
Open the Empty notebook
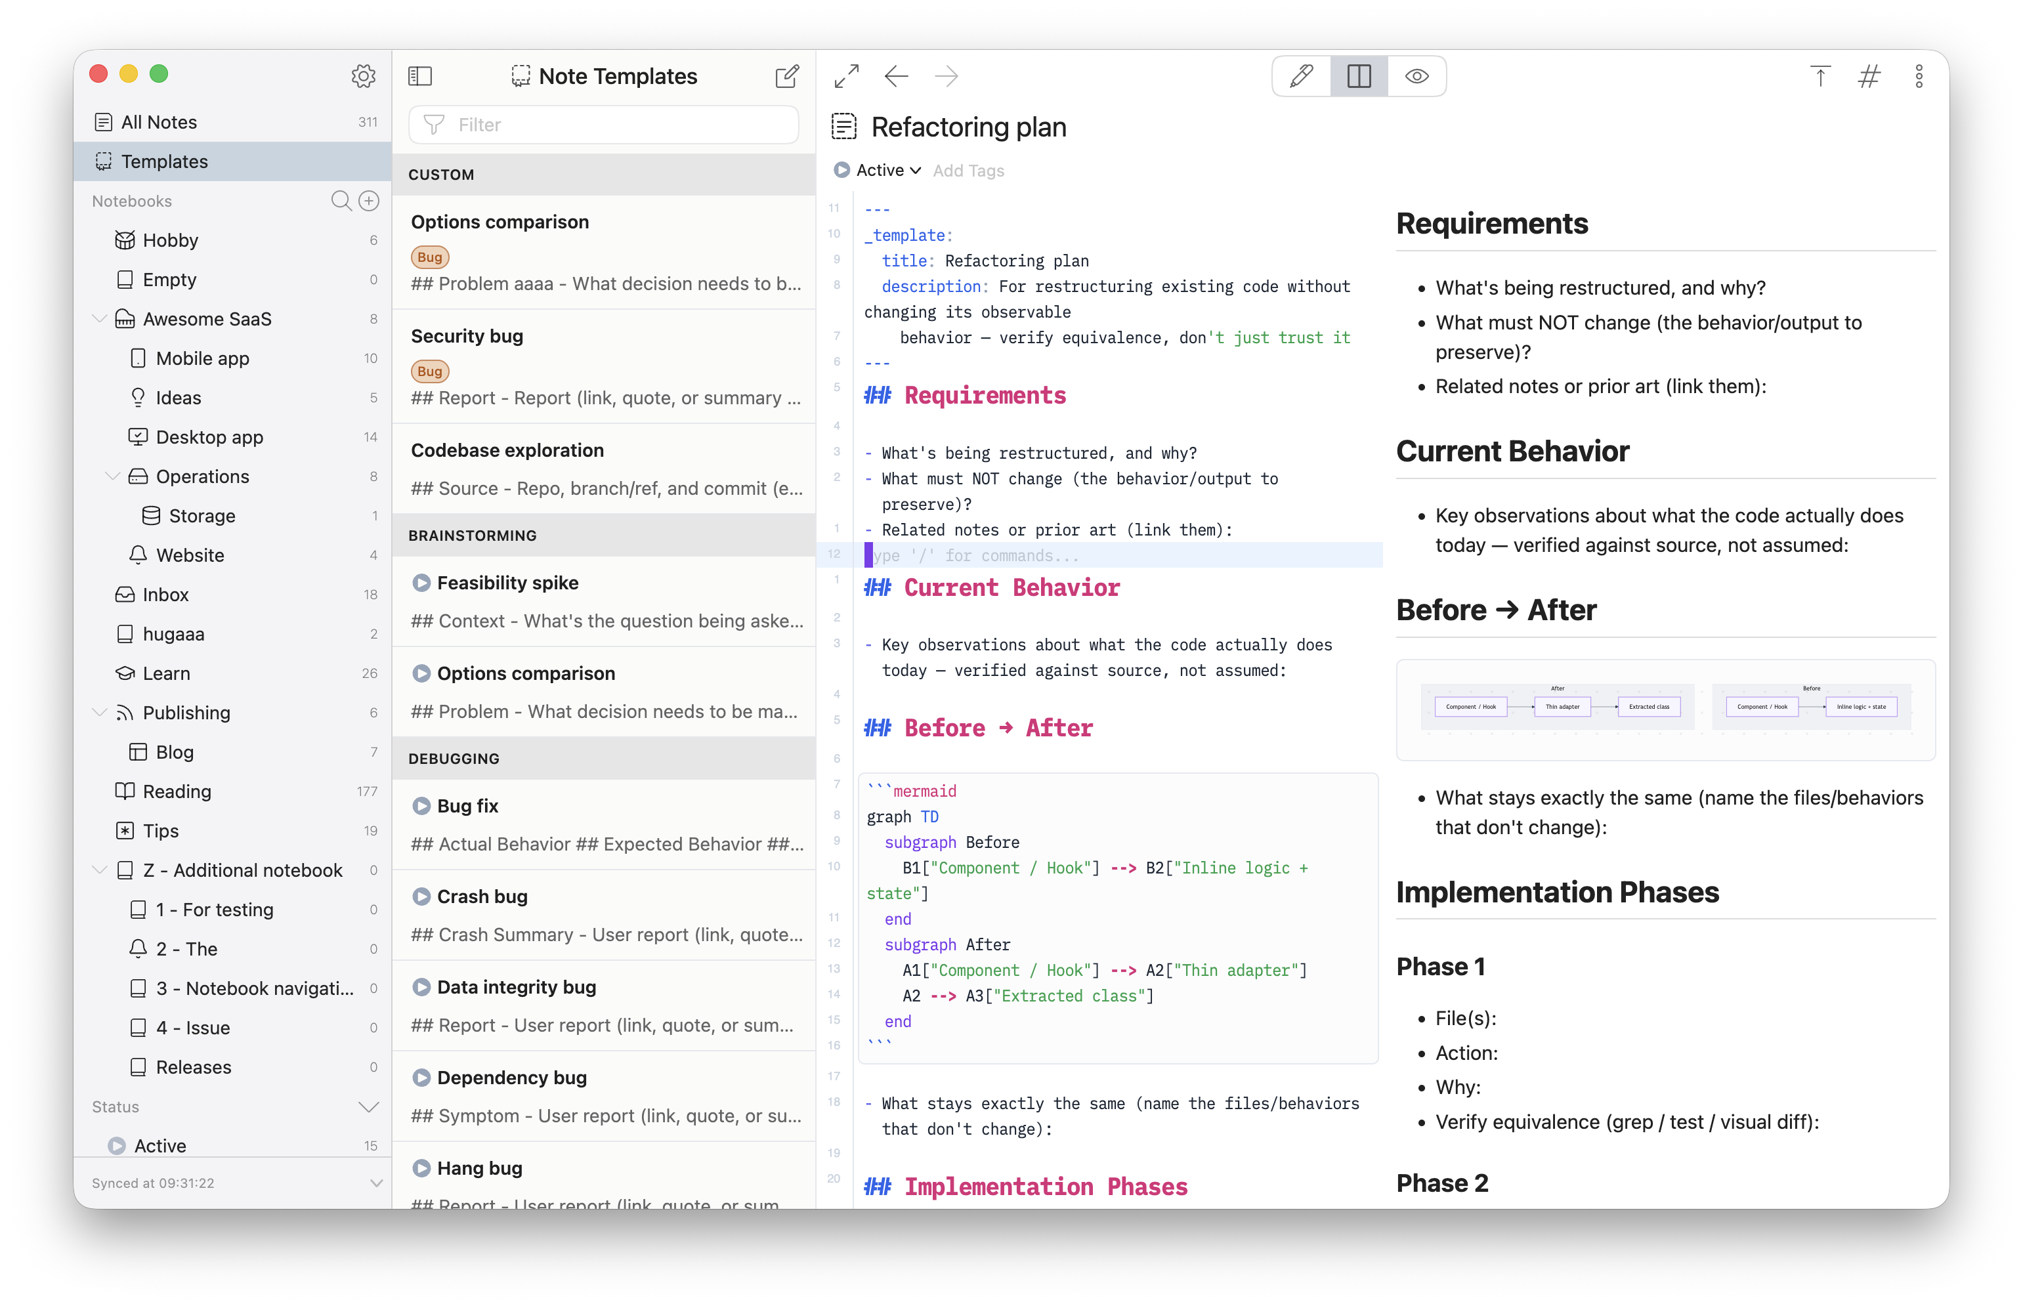(x=232, y=279)
